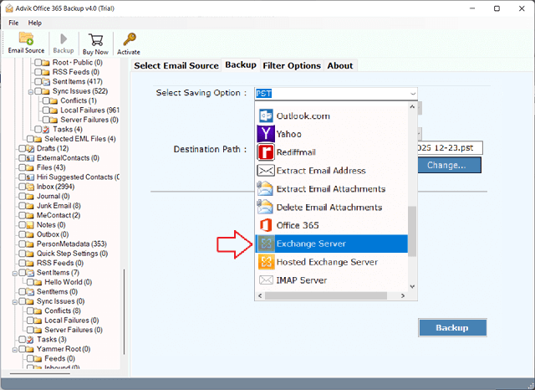Click the Delete Email Attachments icon

[x=266, y=208]
